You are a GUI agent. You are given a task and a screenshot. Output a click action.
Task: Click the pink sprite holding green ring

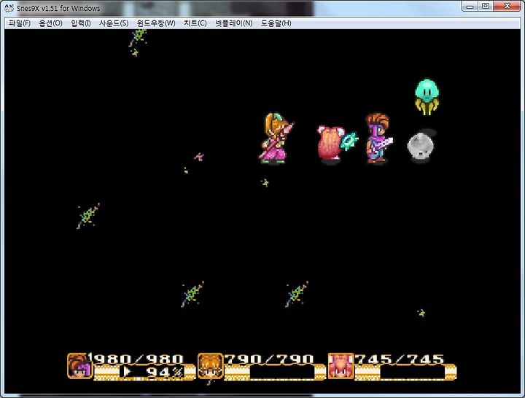tap(336, 144)
